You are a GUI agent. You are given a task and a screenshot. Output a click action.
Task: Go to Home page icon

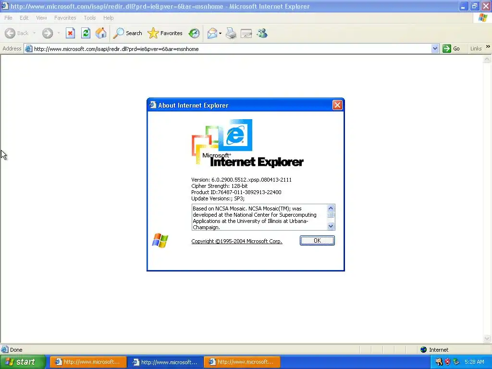101,33
